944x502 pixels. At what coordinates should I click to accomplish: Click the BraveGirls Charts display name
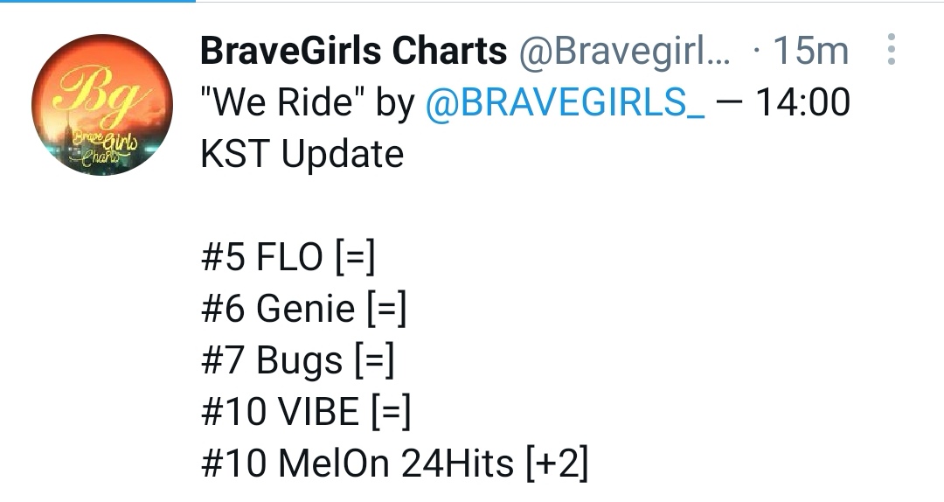(353, 52)
